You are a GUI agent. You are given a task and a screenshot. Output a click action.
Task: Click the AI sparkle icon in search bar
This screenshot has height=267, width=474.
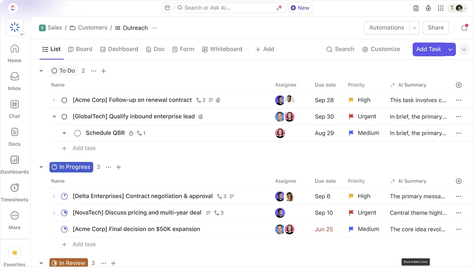click(x=279, y=7)
